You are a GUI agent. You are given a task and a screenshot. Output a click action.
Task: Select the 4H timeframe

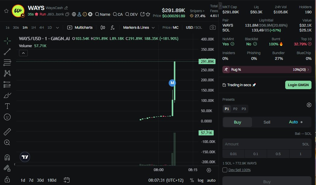point(42,28)
